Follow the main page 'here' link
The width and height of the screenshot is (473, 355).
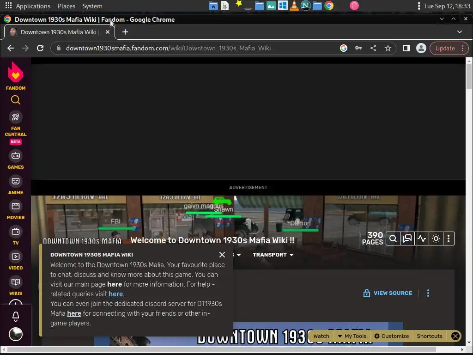pyautogui.click(x=115, y=284)
